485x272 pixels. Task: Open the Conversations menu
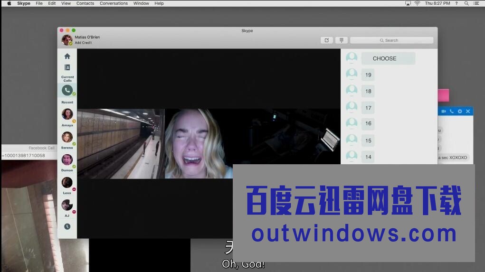click(x=114, y=3)
